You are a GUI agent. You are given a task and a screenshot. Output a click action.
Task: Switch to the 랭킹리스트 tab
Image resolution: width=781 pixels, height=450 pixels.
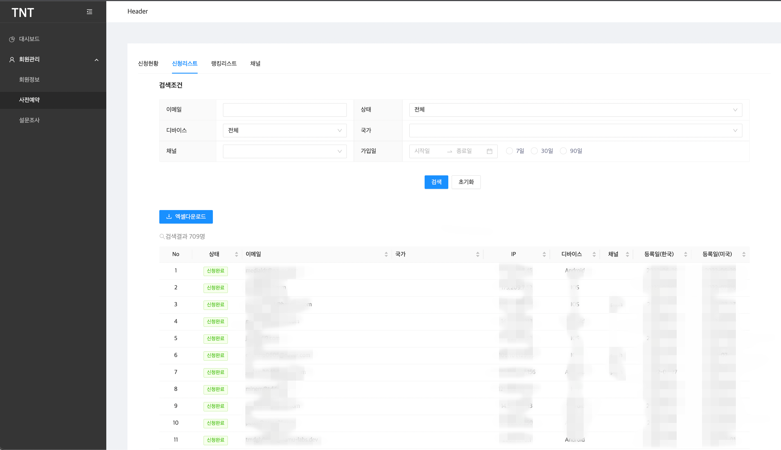(x=223, y=63)
